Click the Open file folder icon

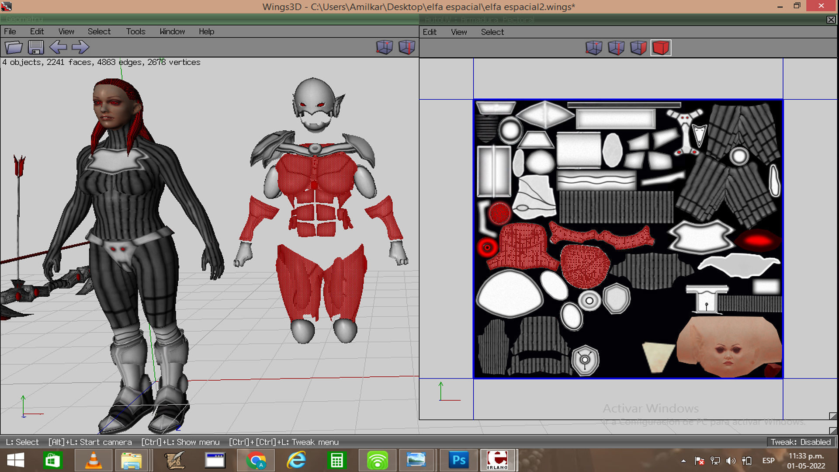[x=14, y=47]
